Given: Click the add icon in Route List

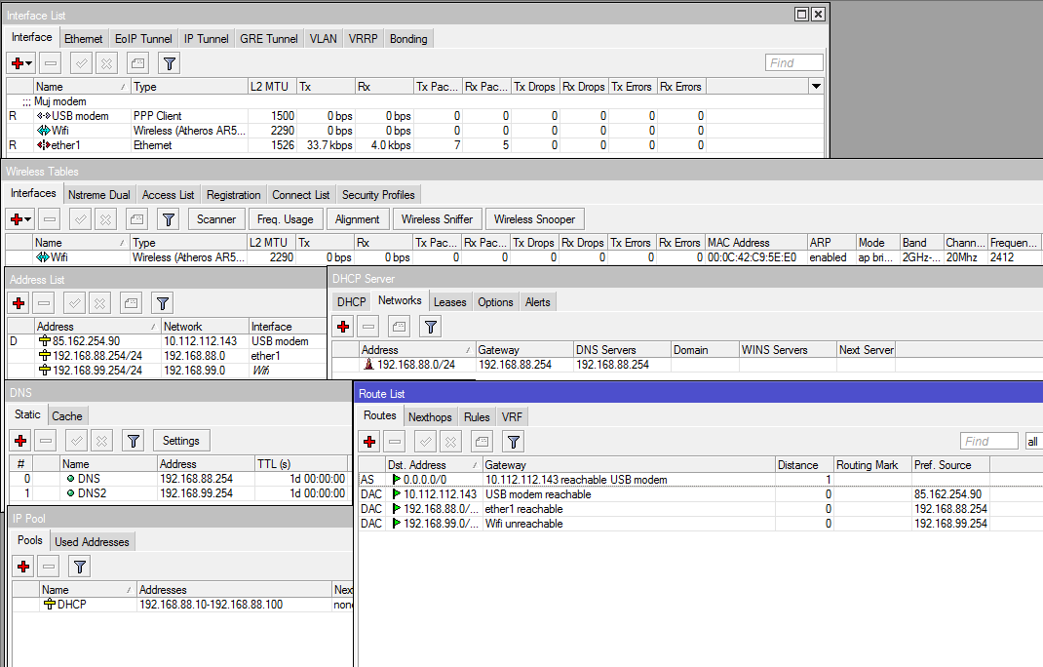Looking at the screenshot, I should (369, 442).
